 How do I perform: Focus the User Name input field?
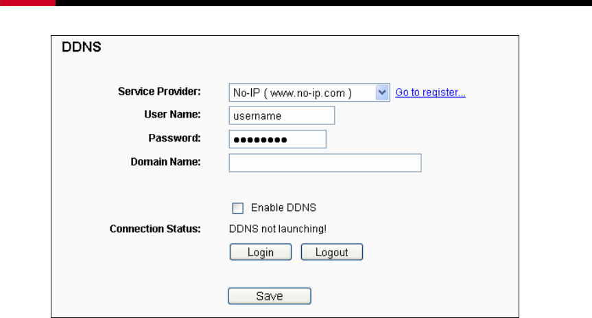coord(282,115)
